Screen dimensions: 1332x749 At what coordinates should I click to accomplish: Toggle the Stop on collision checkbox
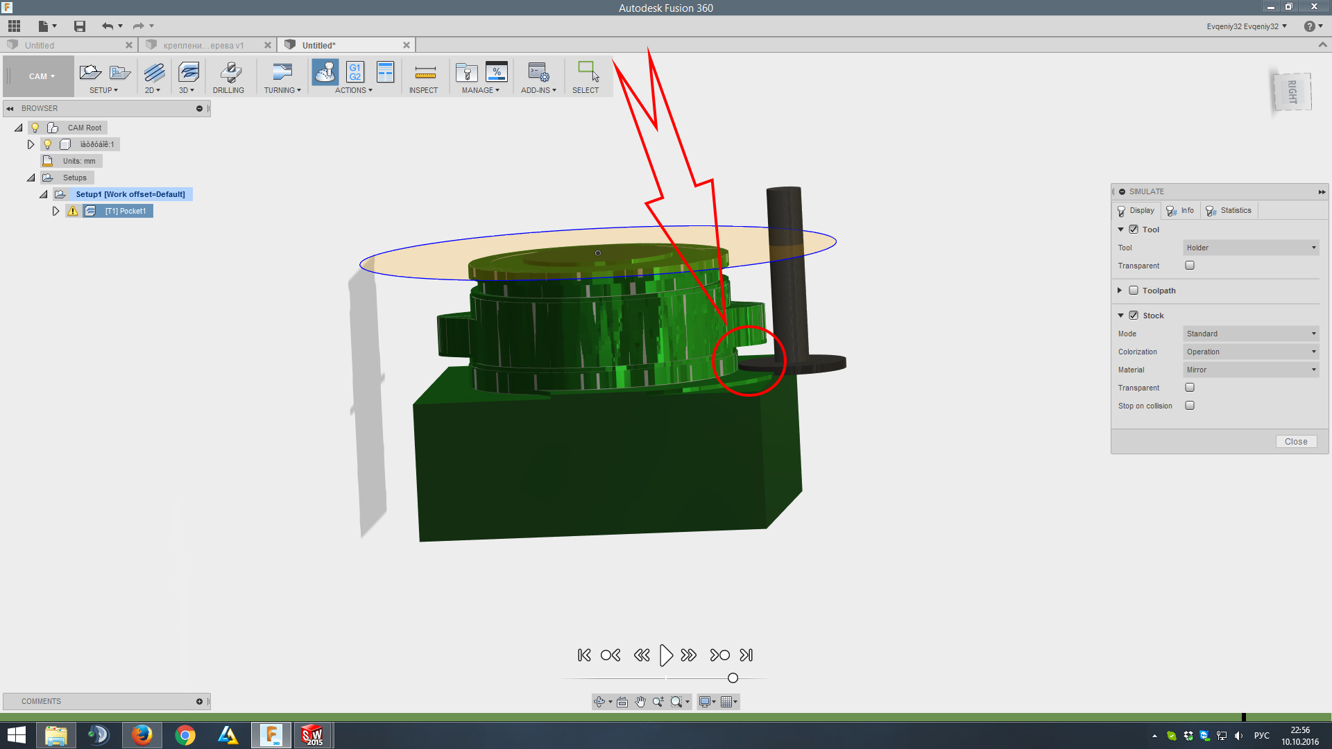pos(1190,406)
